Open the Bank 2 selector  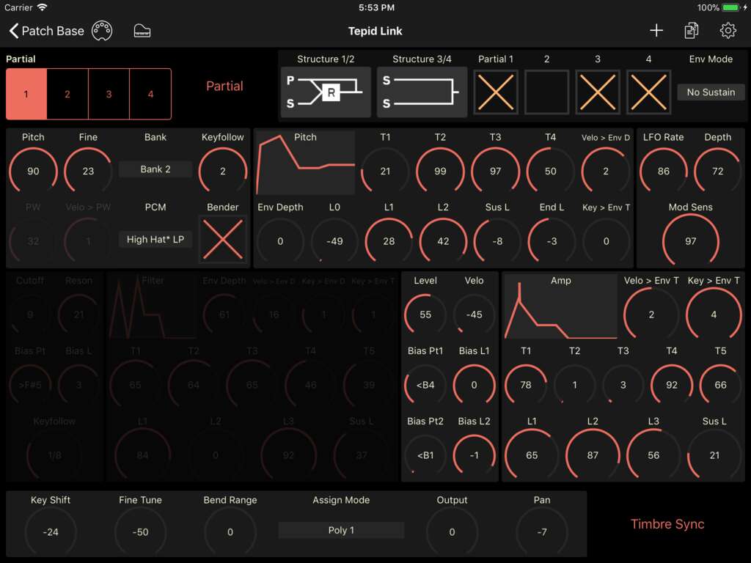coord(155,169)
